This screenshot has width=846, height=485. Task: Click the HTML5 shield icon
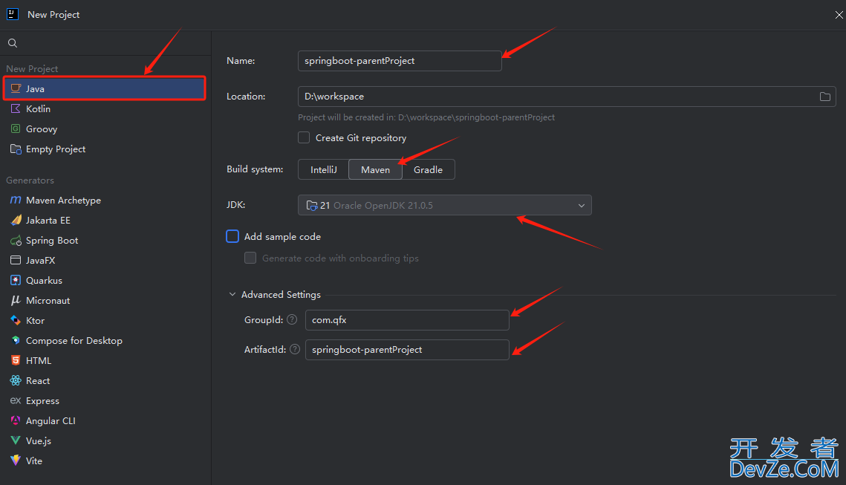tap(16, 360)
